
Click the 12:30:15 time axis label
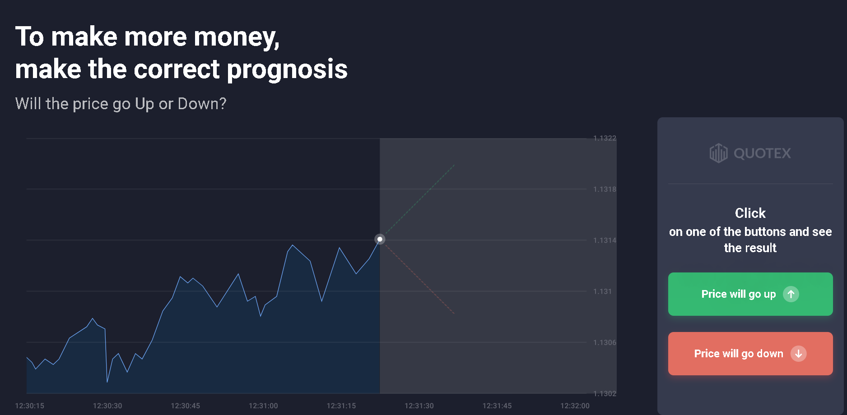[30, 406]
